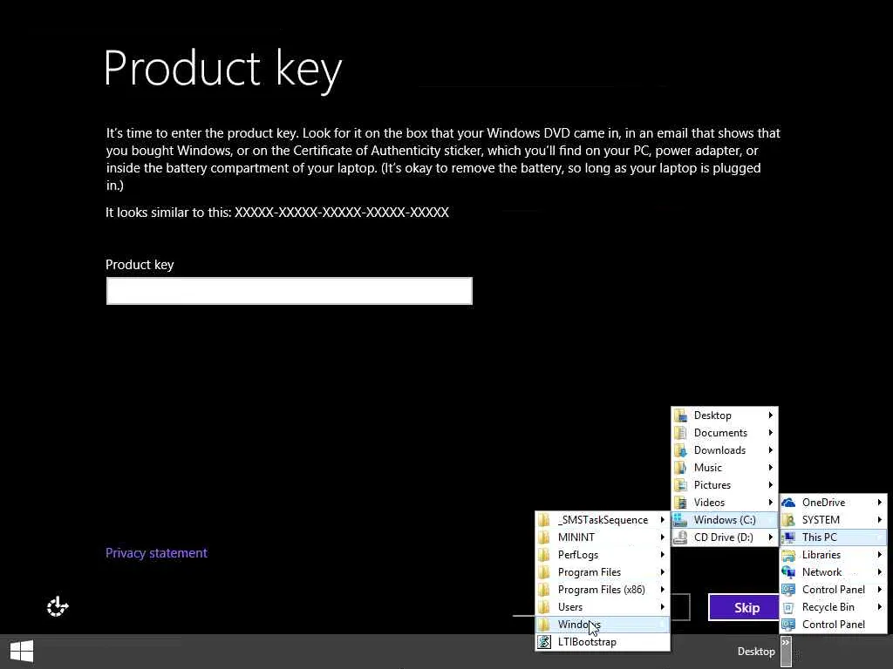Click the Skip button

(746, 607)
